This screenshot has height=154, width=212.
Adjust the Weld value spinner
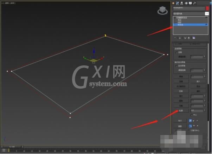coord(205,77)
